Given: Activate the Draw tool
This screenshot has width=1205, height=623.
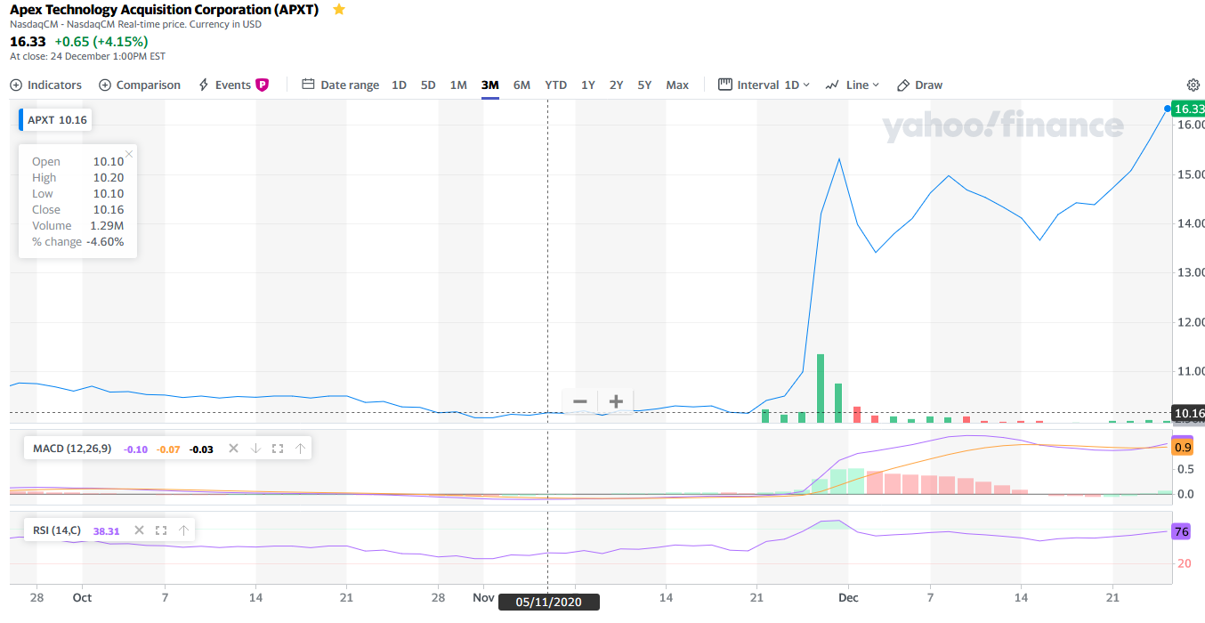Looking at the screenshot, I should tap(919, 85).
